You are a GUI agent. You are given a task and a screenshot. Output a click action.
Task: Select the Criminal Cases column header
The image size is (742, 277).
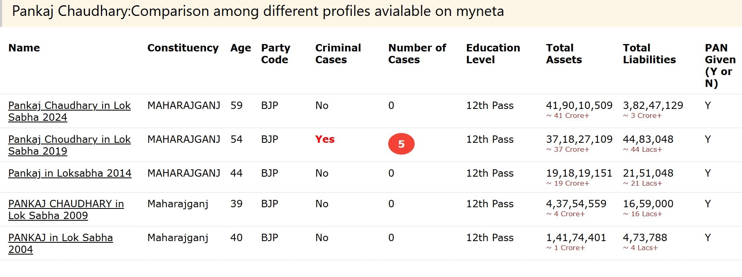[x=338, y=53]
